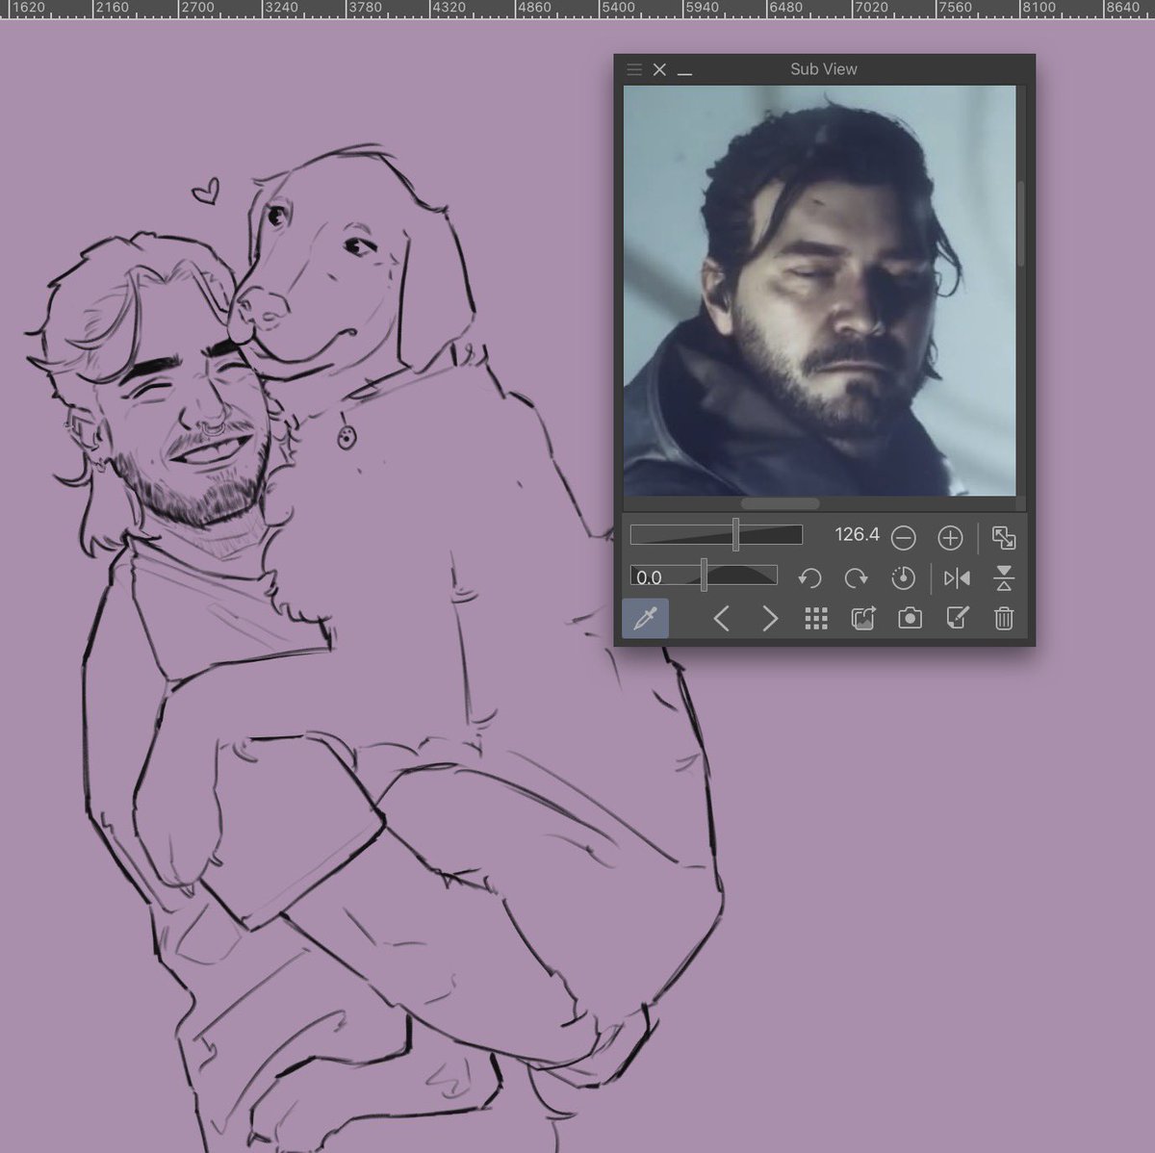Flip the reference image horizontally
The image size is (1155, 1153).
tap(957, 578)
